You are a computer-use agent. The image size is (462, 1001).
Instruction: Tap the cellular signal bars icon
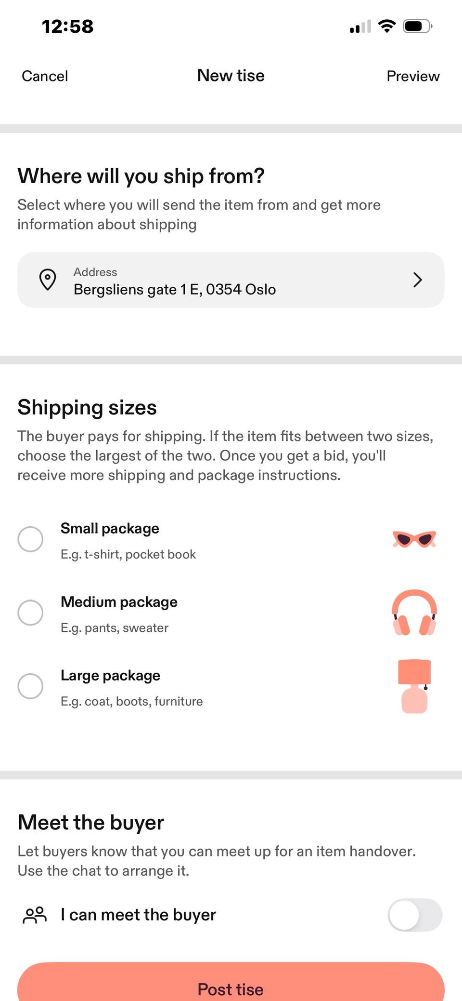tap(360, 27)
